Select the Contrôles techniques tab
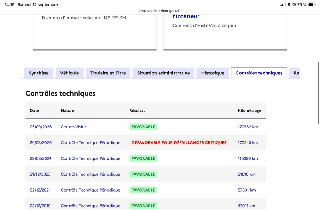 pos(259,73)
